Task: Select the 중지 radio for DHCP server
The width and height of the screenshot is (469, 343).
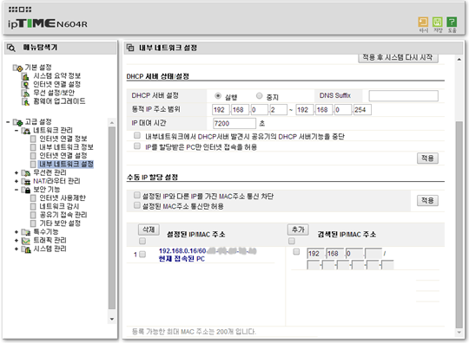Action: tap(260, 96)
